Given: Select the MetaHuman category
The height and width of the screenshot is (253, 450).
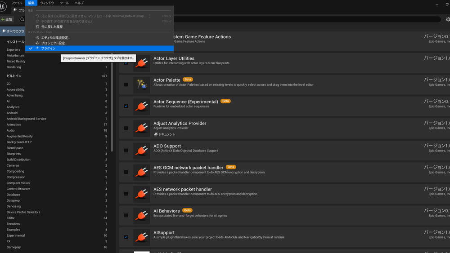Looking at the screenshot, I should 15,56.
